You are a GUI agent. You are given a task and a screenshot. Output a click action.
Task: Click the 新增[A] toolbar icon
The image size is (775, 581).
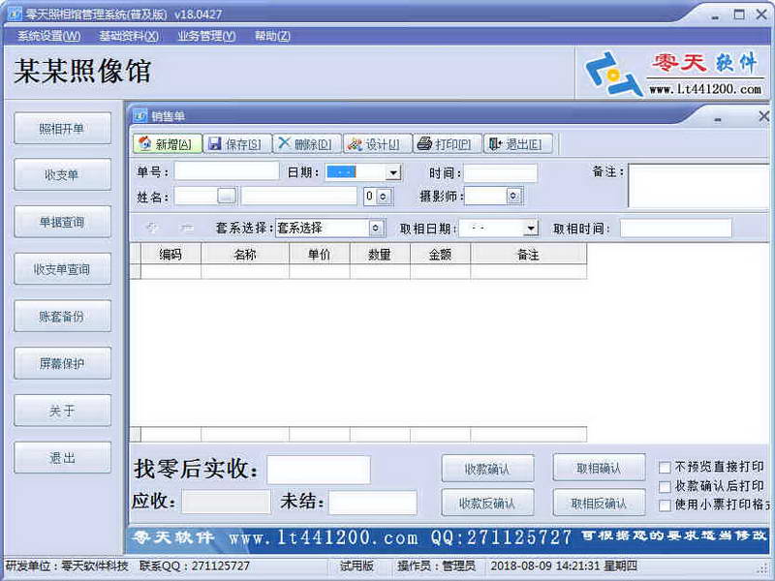(x=160, y=144)
